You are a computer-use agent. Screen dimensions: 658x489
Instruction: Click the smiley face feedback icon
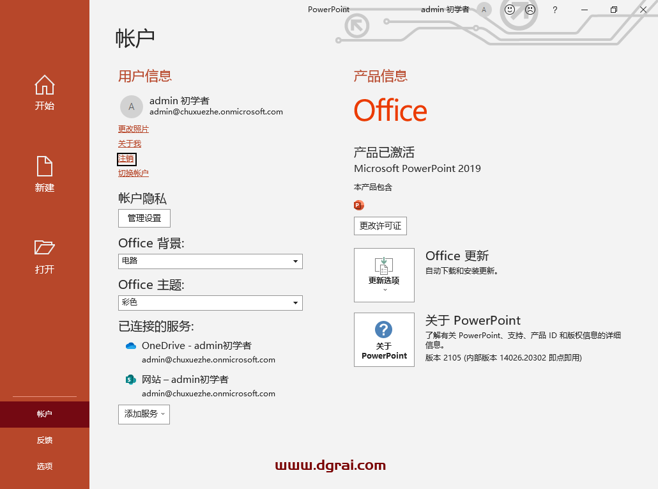click(x=509, y=10)
